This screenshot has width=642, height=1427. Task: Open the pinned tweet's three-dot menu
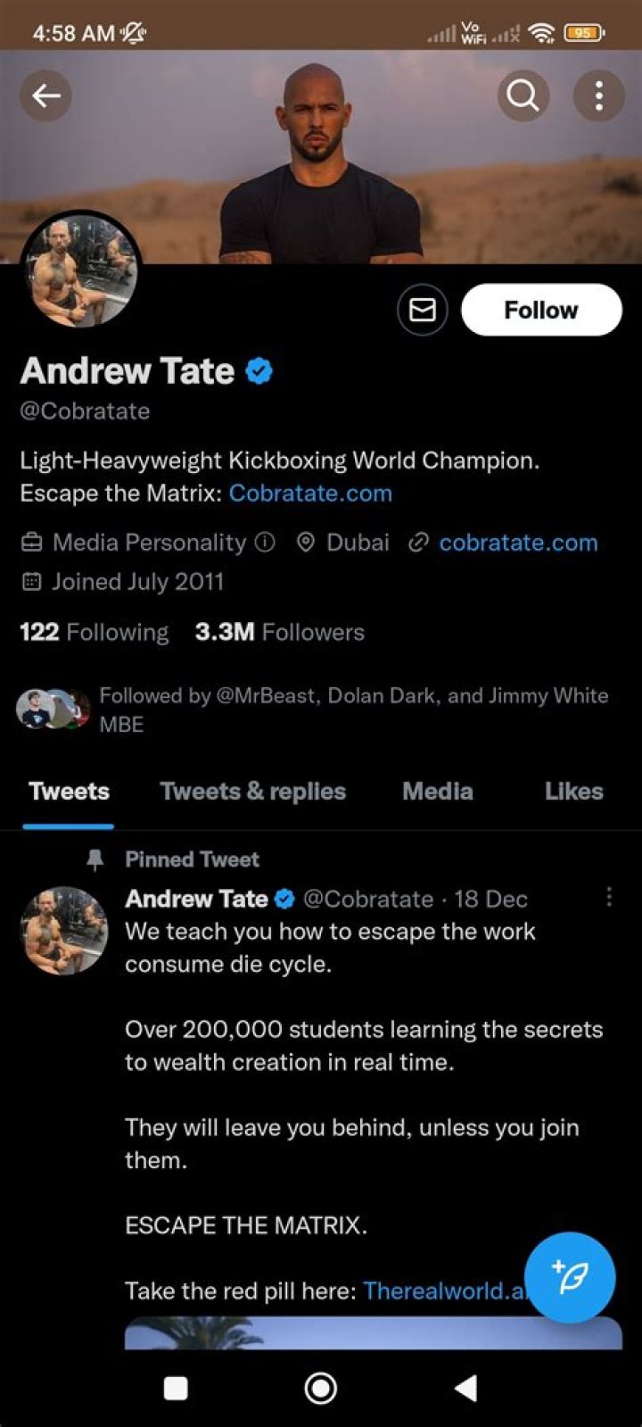[609, 897]
